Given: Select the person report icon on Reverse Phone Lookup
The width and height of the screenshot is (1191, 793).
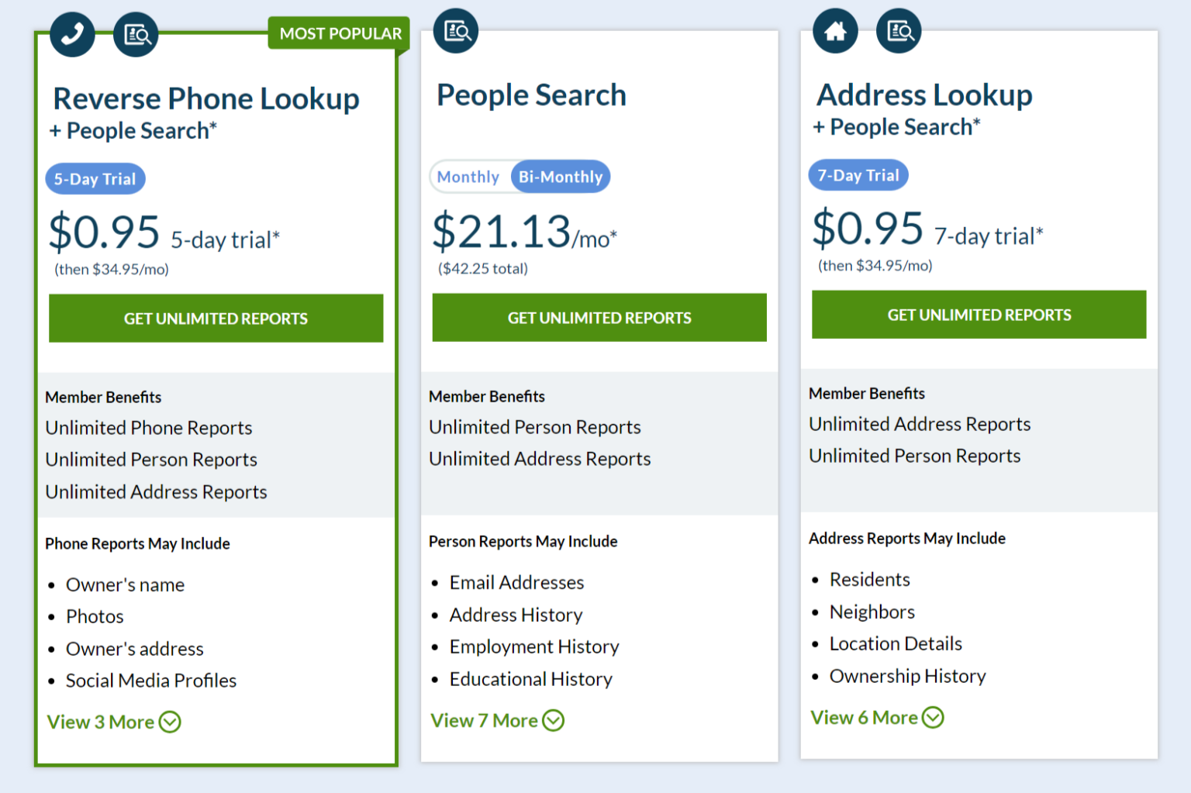Looking at the screenshot, I should click(136, 33).
